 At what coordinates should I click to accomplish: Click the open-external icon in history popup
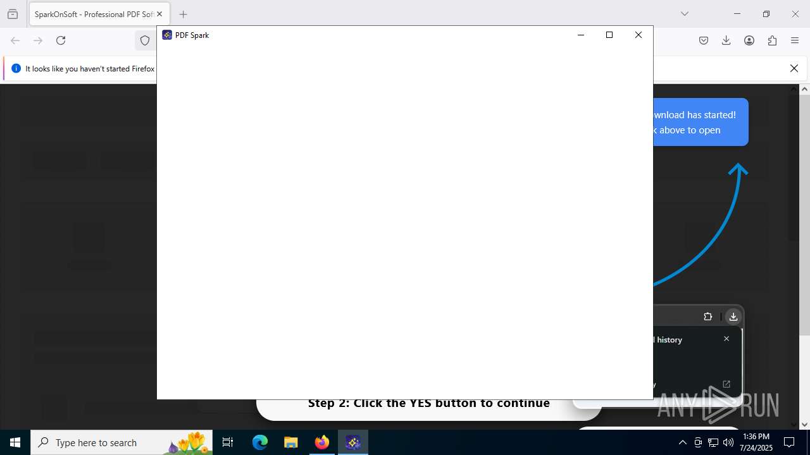tap(726, 384)
